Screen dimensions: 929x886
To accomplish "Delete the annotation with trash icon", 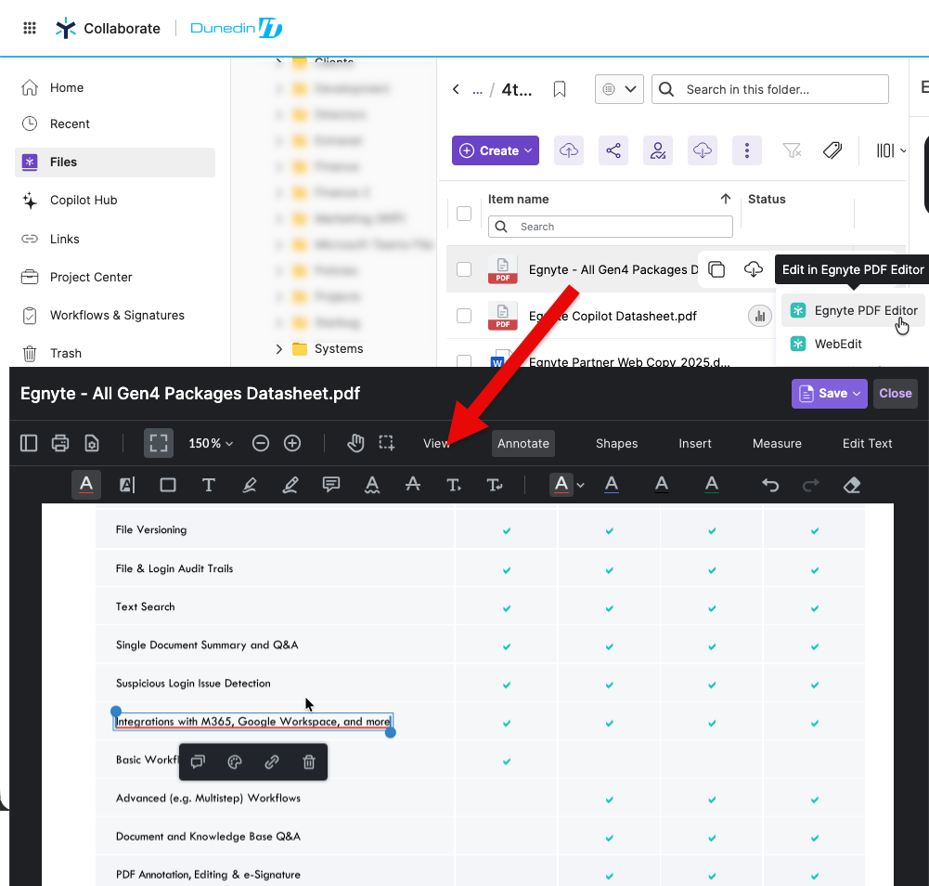I will click(309, 762).
